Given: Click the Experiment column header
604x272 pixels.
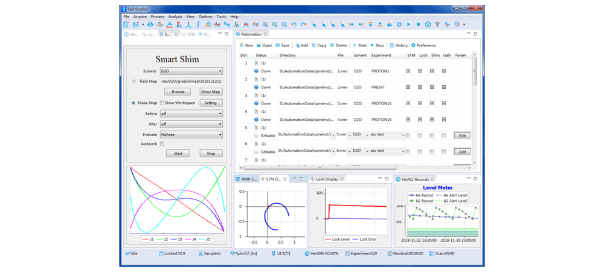Looking at the screenshot, I should pos(381,55).
